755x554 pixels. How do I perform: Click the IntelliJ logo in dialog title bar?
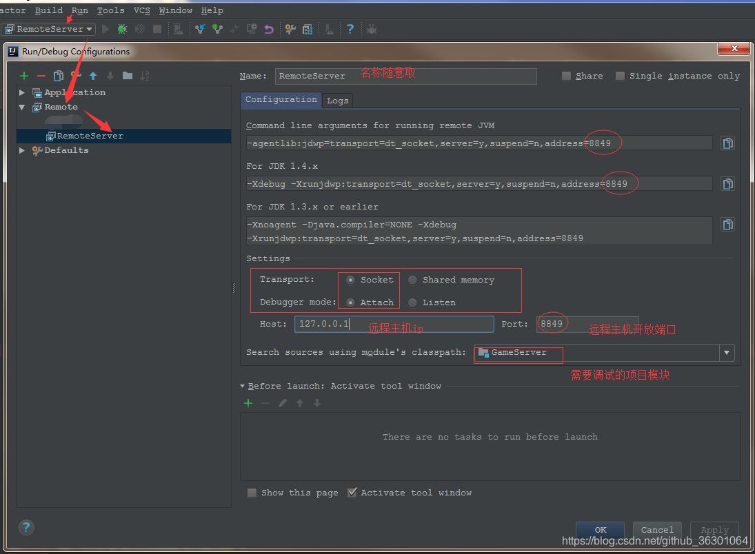13,51
